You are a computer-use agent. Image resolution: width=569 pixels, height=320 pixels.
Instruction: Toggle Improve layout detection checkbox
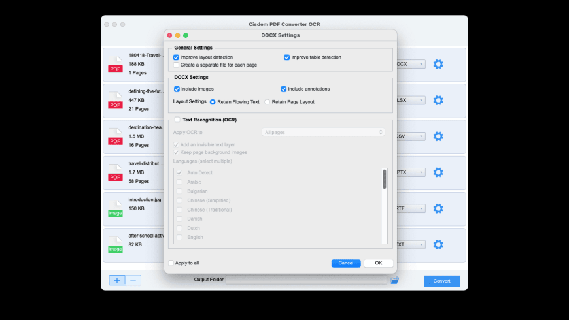click(176, 57)
